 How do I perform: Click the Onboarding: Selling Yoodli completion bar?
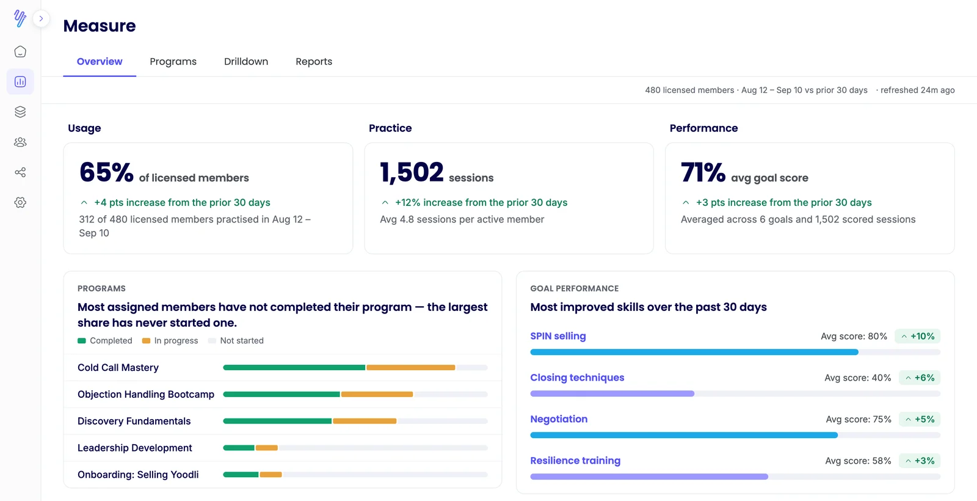coord(355,475)
